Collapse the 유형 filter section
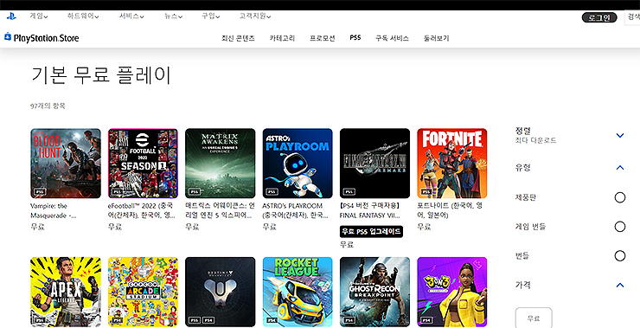Screen dimensions: 640x328 point(620,168)
